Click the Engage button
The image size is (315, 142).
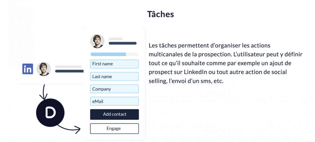[x=114, y=128]
